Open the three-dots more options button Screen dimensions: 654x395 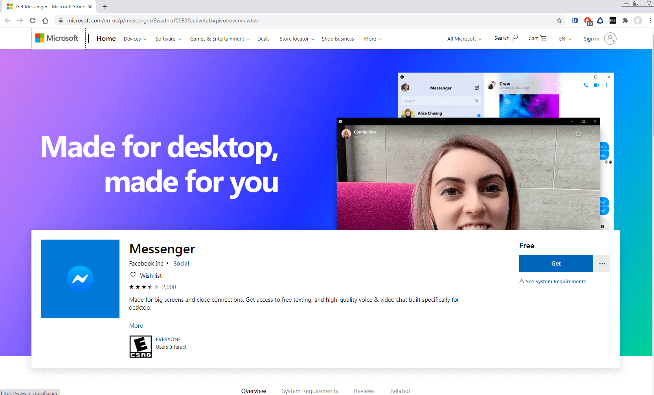coord(602,264)
